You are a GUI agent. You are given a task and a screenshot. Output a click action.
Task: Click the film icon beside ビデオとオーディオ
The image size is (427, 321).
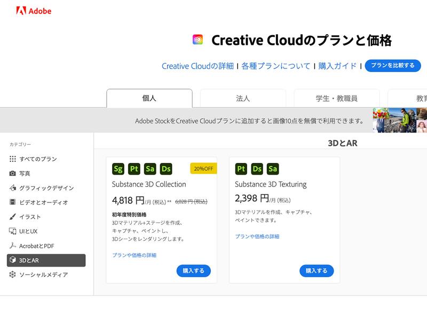click(x=12, y=202)
